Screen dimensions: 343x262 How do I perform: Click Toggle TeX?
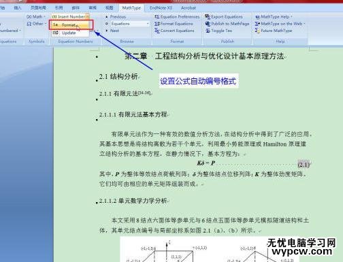coord(218,31)
